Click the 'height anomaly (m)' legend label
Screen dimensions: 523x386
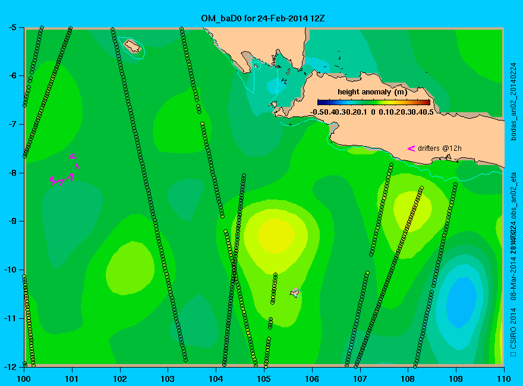click(x=372, y=91)
